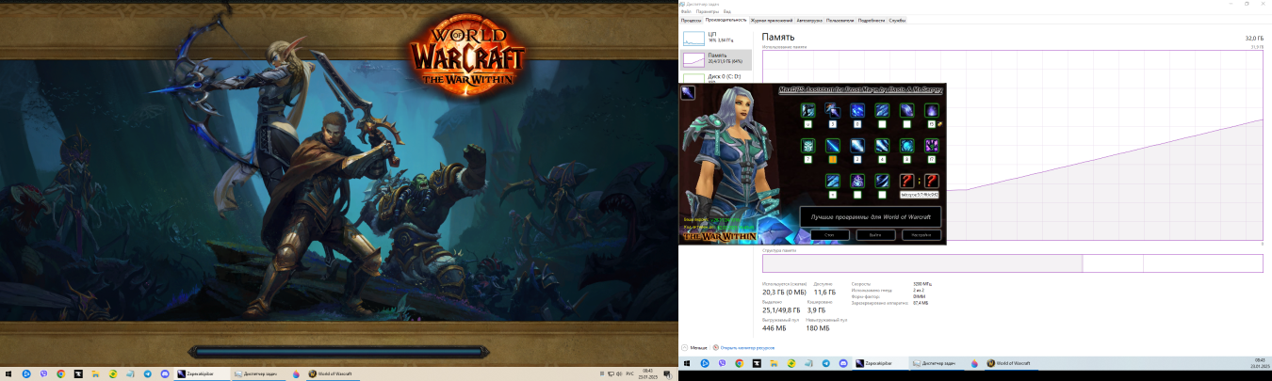The image size is (1272, 381).
Task: Click the pale skull-face spell icon
Action: pos(807,145)
